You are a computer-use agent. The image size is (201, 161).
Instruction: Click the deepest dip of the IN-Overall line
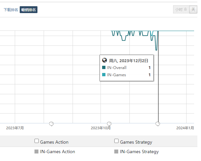(x=156, y=50)
